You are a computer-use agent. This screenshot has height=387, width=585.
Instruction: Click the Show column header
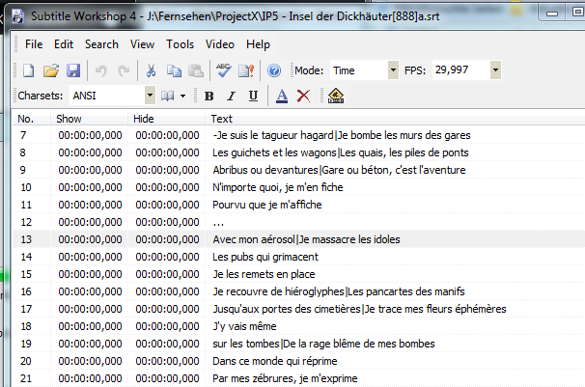[70, 119]
